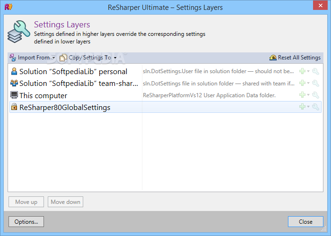Expand the add-layer arrow on the team-shared row
The image size is (331, 236).
308,83
